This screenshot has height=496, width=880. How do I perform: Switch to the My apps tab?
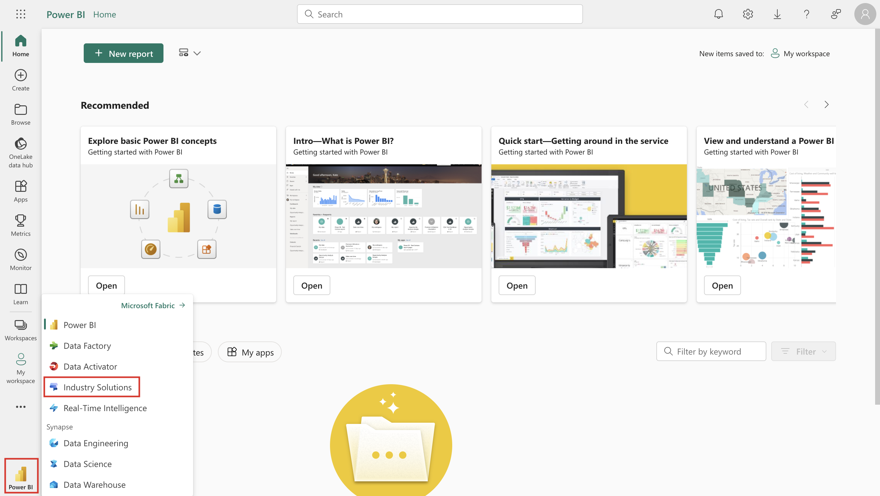coord(250,352)
